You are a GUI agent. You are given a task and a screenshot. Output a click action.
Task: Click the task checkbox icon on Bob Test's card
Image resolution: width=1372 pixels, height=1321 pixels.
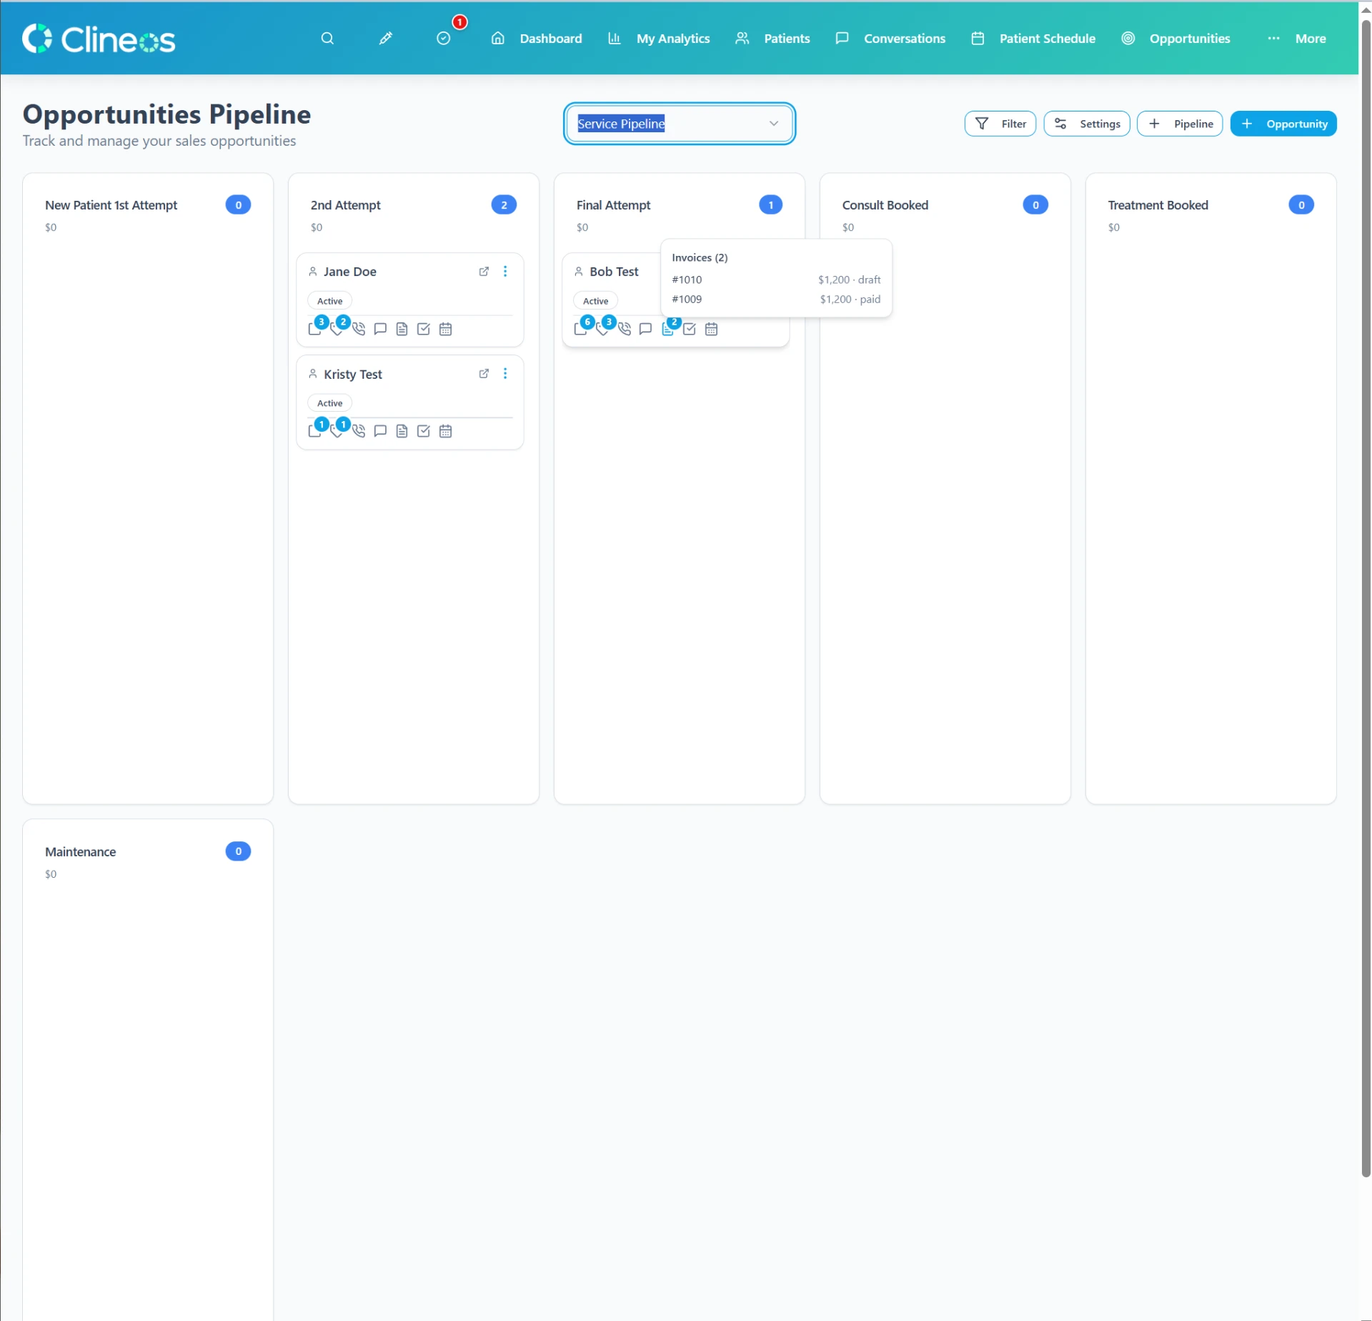[690, 330]
